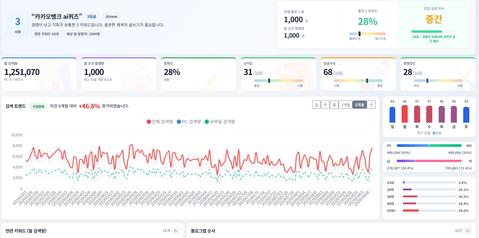Image resolution: width=479 pixels, height=238 pixels.
Task: Switch trend range to 주 (week)
Action: [325, 105]
